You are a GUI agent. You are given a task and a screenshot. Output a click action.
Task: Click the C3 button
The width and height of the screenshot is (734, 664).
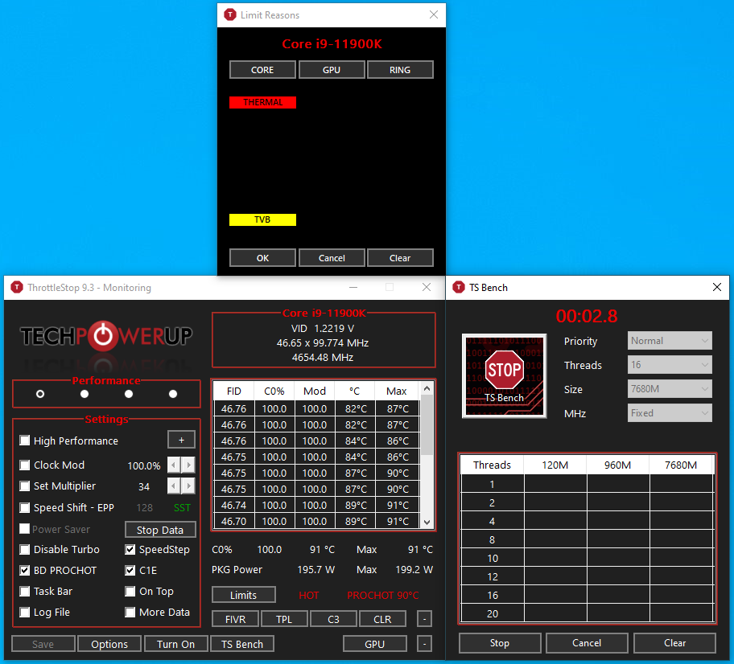(x=333, y=619)
